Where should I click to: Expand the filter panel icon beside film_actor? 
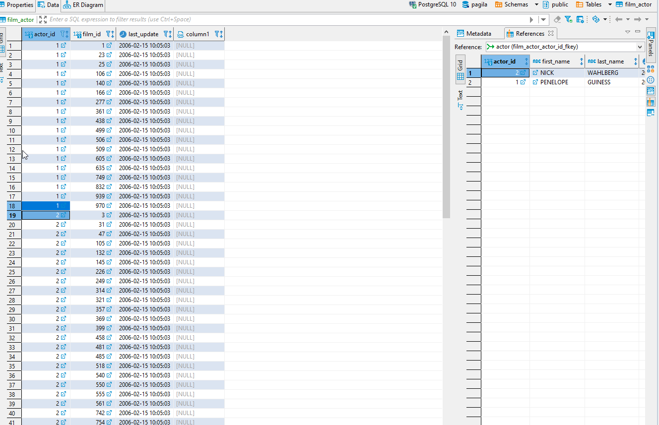pos(43,19)
